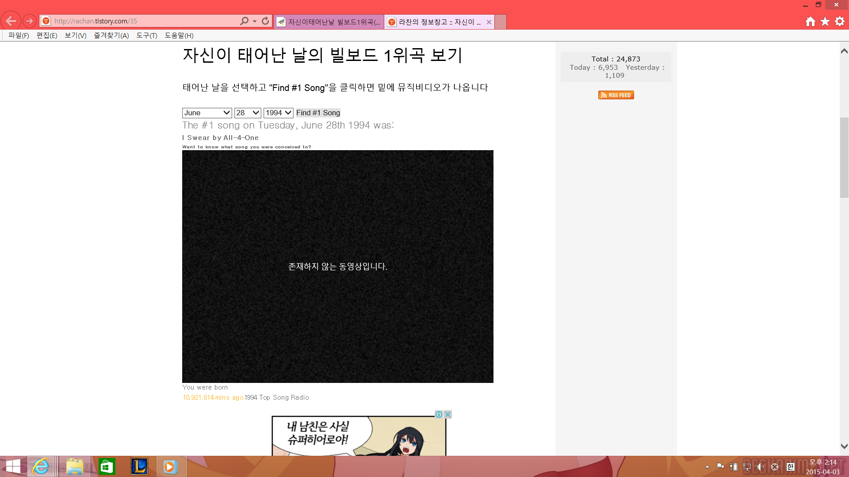Open a new tab with the blank tab button

tap(501, 22)
